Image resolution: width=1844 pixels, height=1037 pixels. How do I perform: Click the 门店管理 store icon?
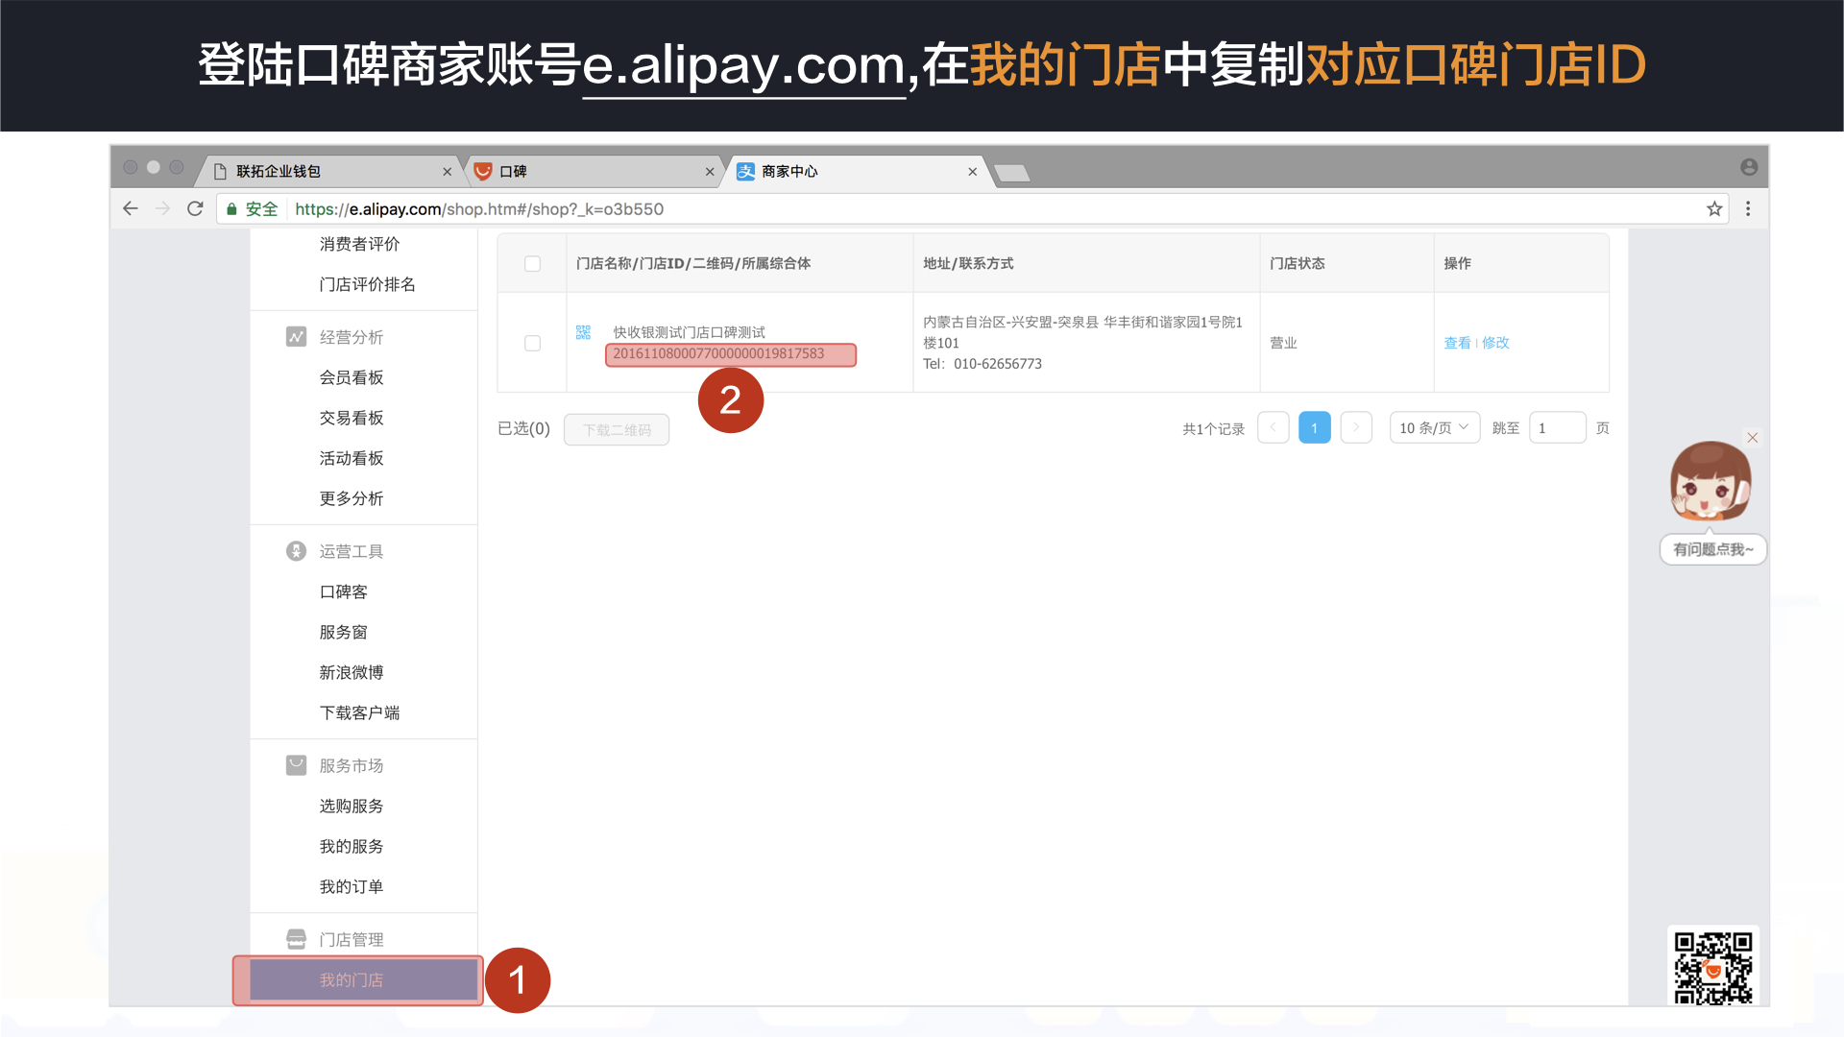pos(296,939)
